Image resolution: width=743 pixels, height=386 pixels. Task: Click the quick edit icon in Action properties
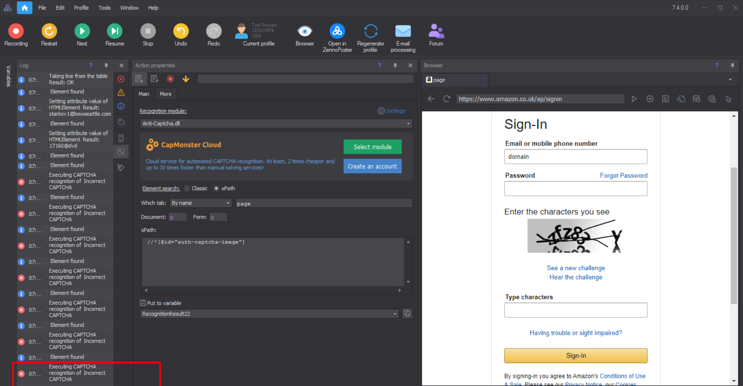pos(154,79)
